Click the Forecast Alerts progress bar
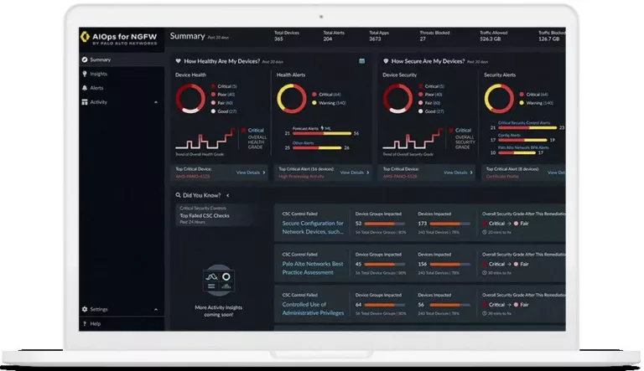 pos(322,133)
